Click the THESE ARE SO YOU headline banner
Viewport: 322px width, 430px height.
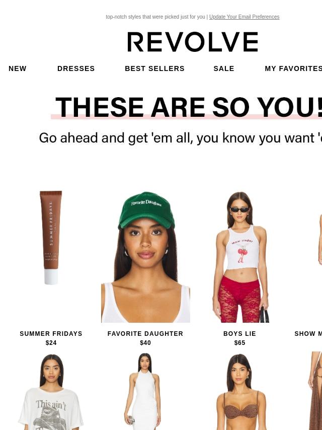[189, 107]
